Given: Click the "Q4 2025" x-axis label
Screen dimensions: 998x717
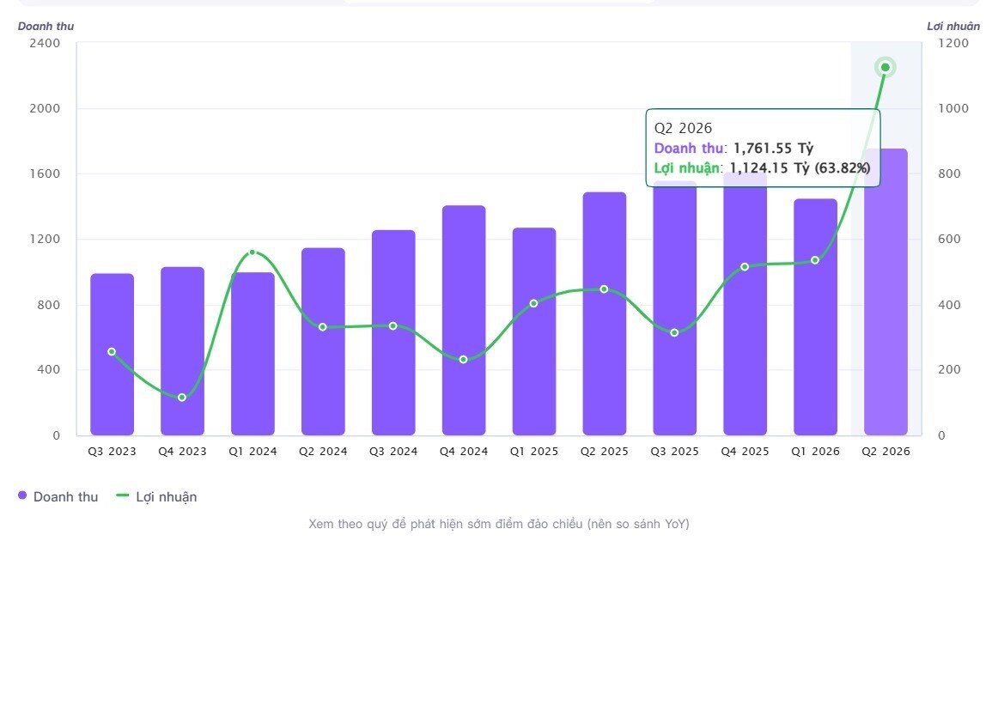Looking at the screenshot, I should (x=745, y=452).
